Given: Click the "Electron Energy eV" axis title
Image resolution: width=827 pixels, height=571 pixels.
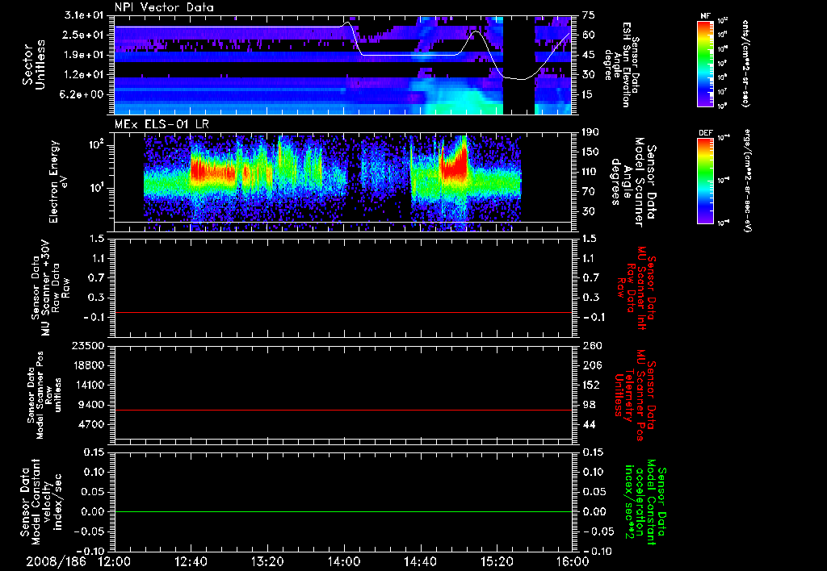Looking at the screenshot, I should (58, 181).
